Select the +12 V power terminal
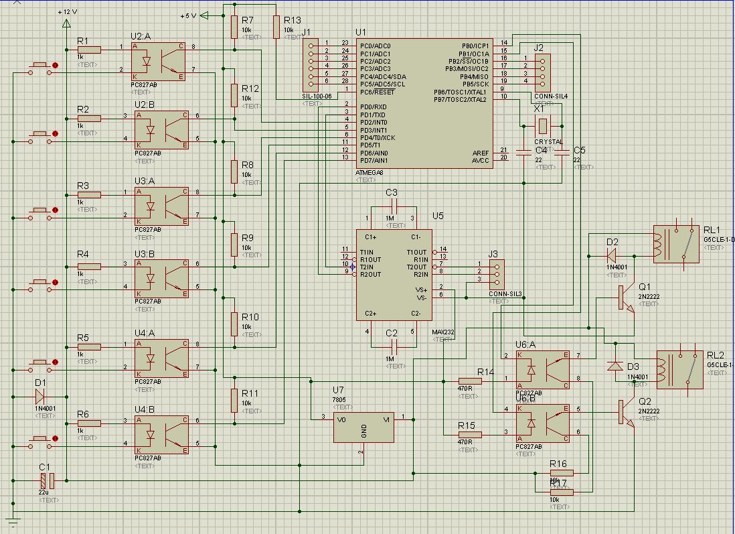Image resolution: width=735 pixels, height=534 pixels. (x=66, y=24)
